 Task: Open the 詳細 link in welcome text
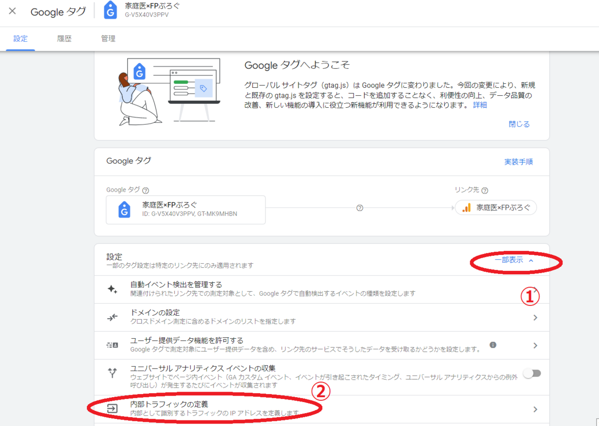pos(480,105)
